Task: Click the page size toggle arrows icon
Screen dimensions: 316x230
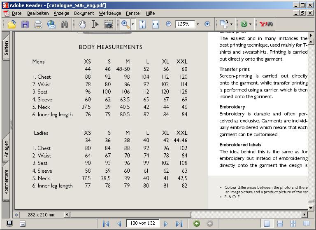Action: click(x=16, y=215)
